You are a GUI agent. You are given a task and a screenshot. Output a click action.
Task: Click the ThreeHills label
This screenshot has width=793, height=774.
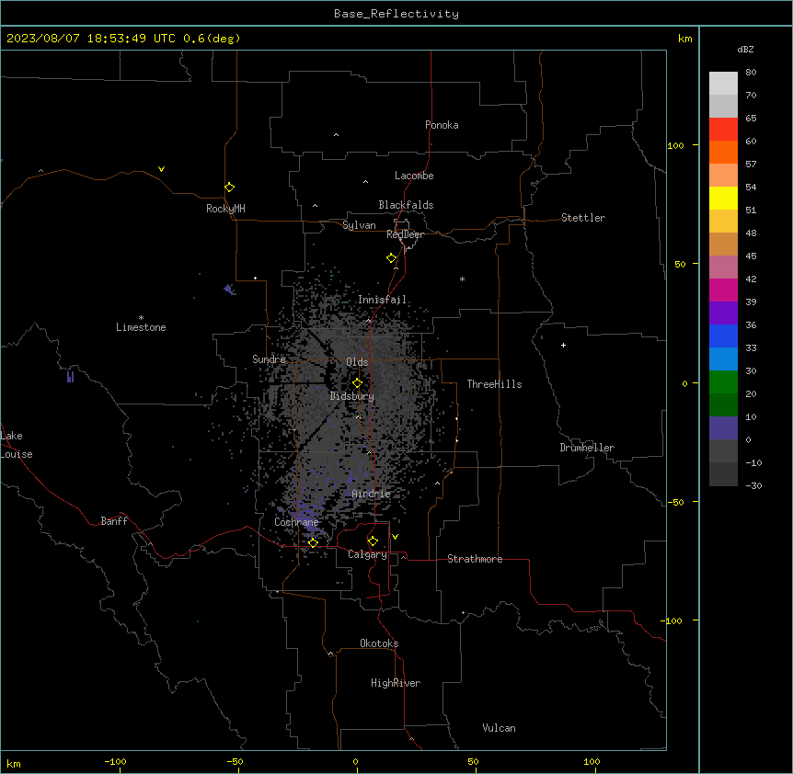tap(494, 384)
